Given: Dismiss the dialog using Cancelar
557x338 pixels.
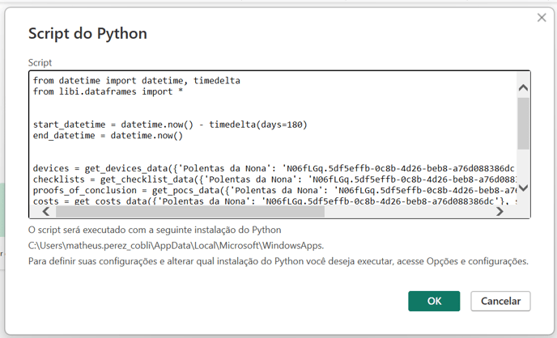Looking at the screenshot, I should click(x=500, y=301).
